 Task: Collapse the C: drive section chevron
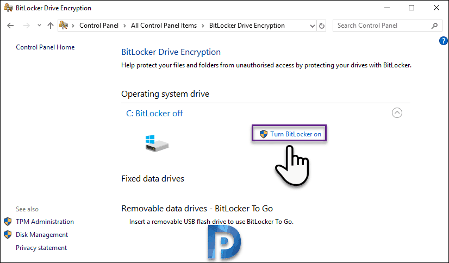pos(397,113)
